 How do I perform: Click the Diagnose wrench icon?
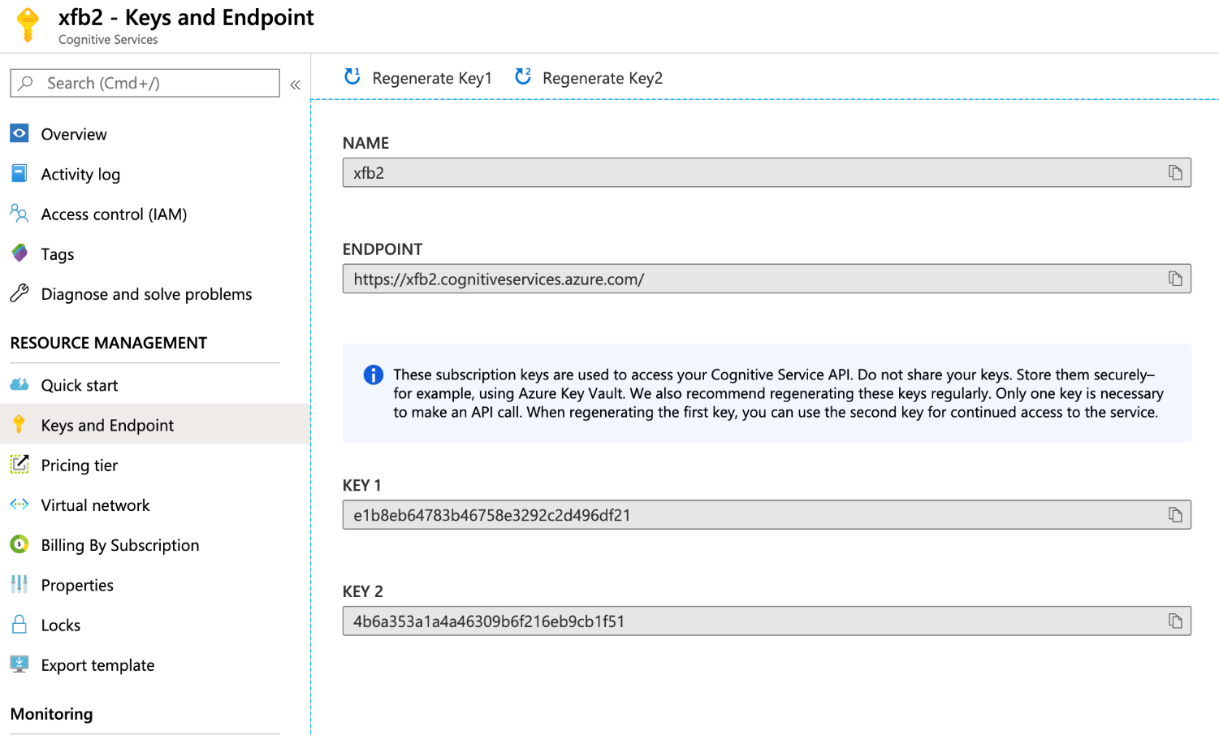(19, 293)
